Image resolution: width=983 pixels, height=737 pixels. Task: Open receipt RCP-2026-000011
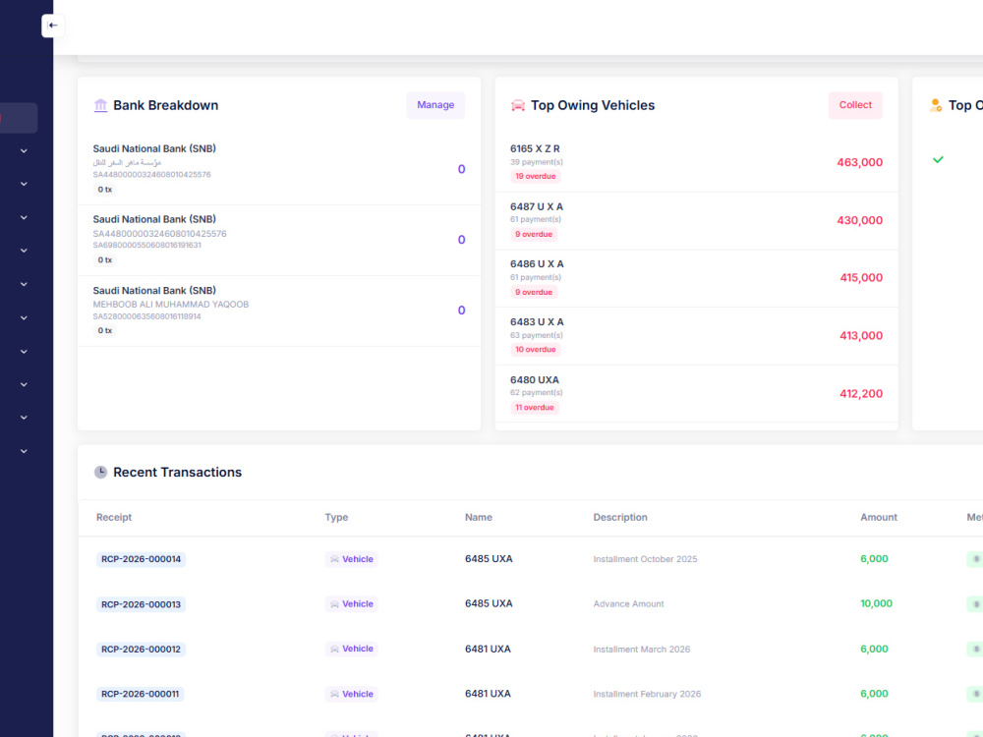coord(140,694)
